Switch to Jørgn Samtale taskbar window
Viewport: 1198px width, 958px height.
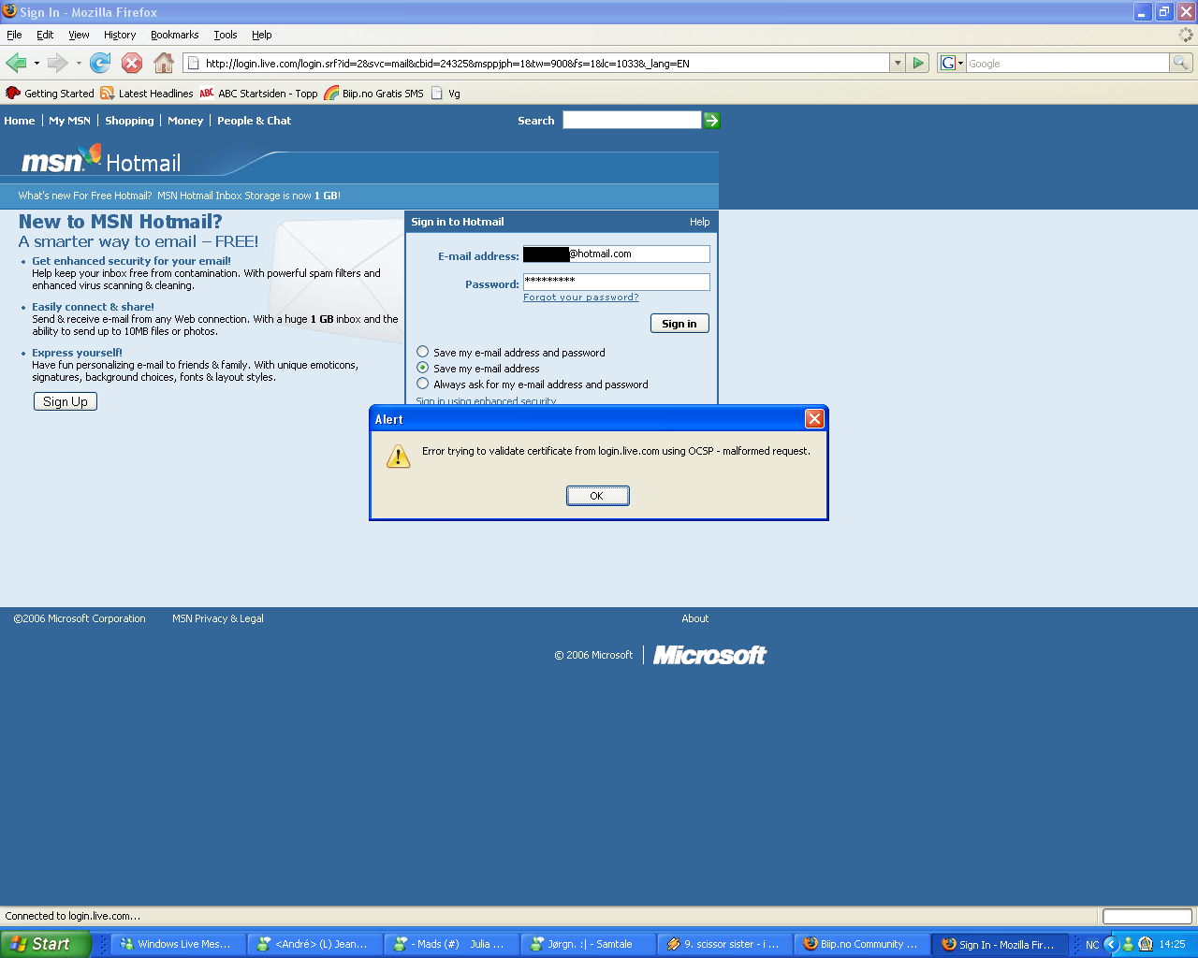[589, 944]
